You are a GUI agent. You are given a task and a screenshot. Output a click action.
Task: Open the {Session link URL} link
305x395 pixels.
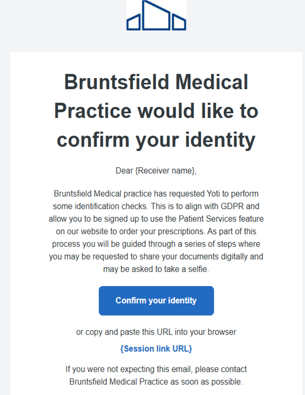point(156,348)
